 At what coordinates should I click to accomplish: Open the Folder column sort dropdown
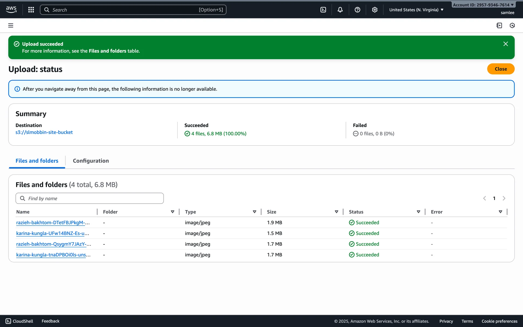click(x=172, y=212)
